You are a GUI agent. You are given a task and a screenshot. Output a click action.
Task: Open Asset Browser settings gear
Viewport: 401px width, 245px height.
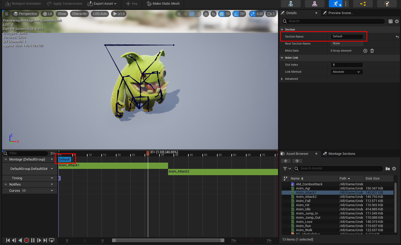click(394, 169)
